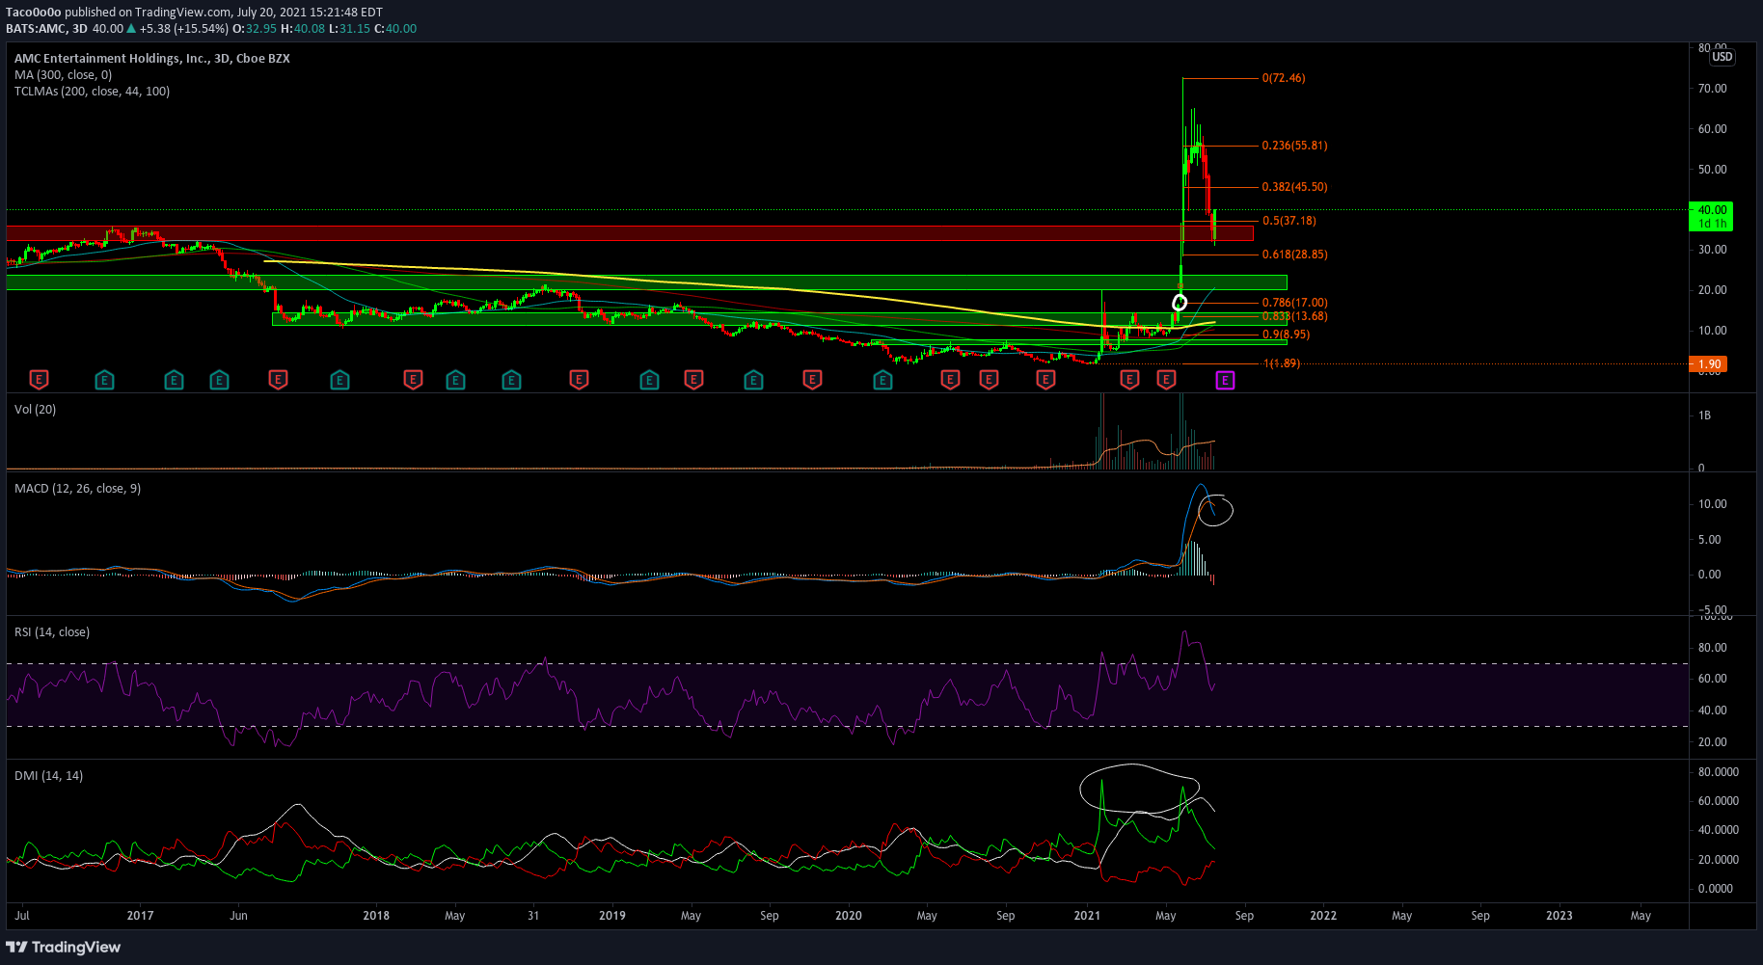Click the 2017 time axis label
The height and width of the screenshot is (965, 1763).
tap(140, 916)
